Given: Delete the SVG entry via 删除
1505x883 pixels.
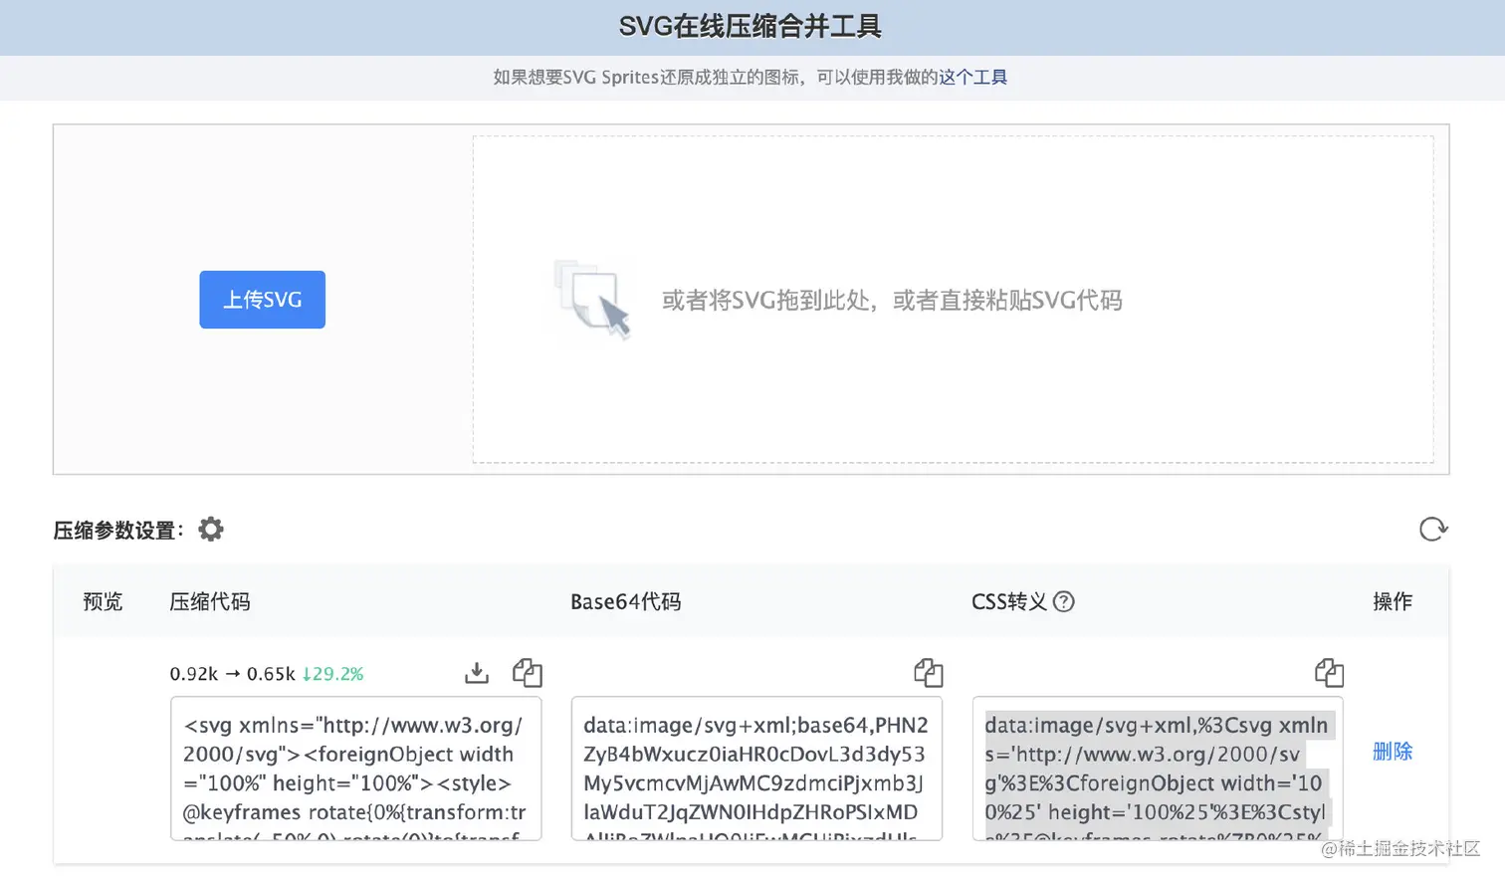Looking at the screenshot, I should (1392, 752).
